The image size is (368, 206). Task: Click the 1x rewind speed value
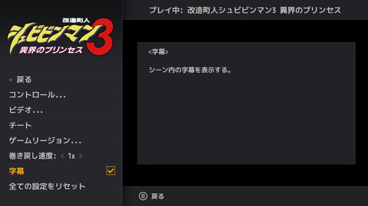[x=71, y=156]
